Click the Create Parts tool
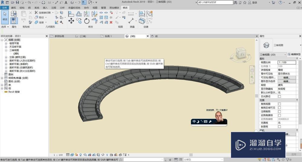Image resolution: width=302 pixels, height=162 pixels. pos(142,21)
